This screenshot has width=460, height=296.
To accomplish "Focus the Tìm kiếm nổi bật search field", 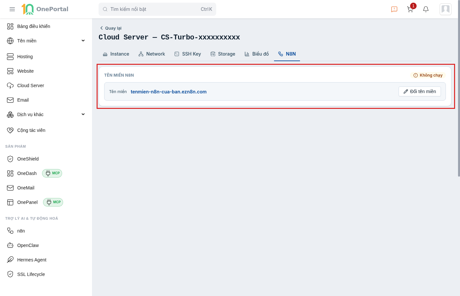I will pos(157,9).
